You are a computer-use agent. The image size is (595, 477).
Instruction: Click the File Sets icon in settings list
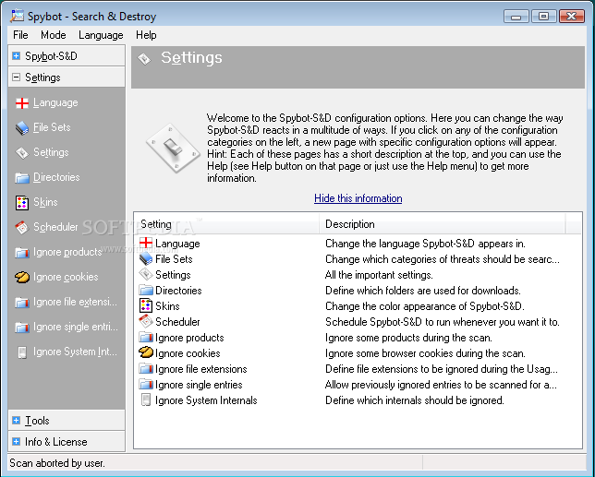coord(146,259)
